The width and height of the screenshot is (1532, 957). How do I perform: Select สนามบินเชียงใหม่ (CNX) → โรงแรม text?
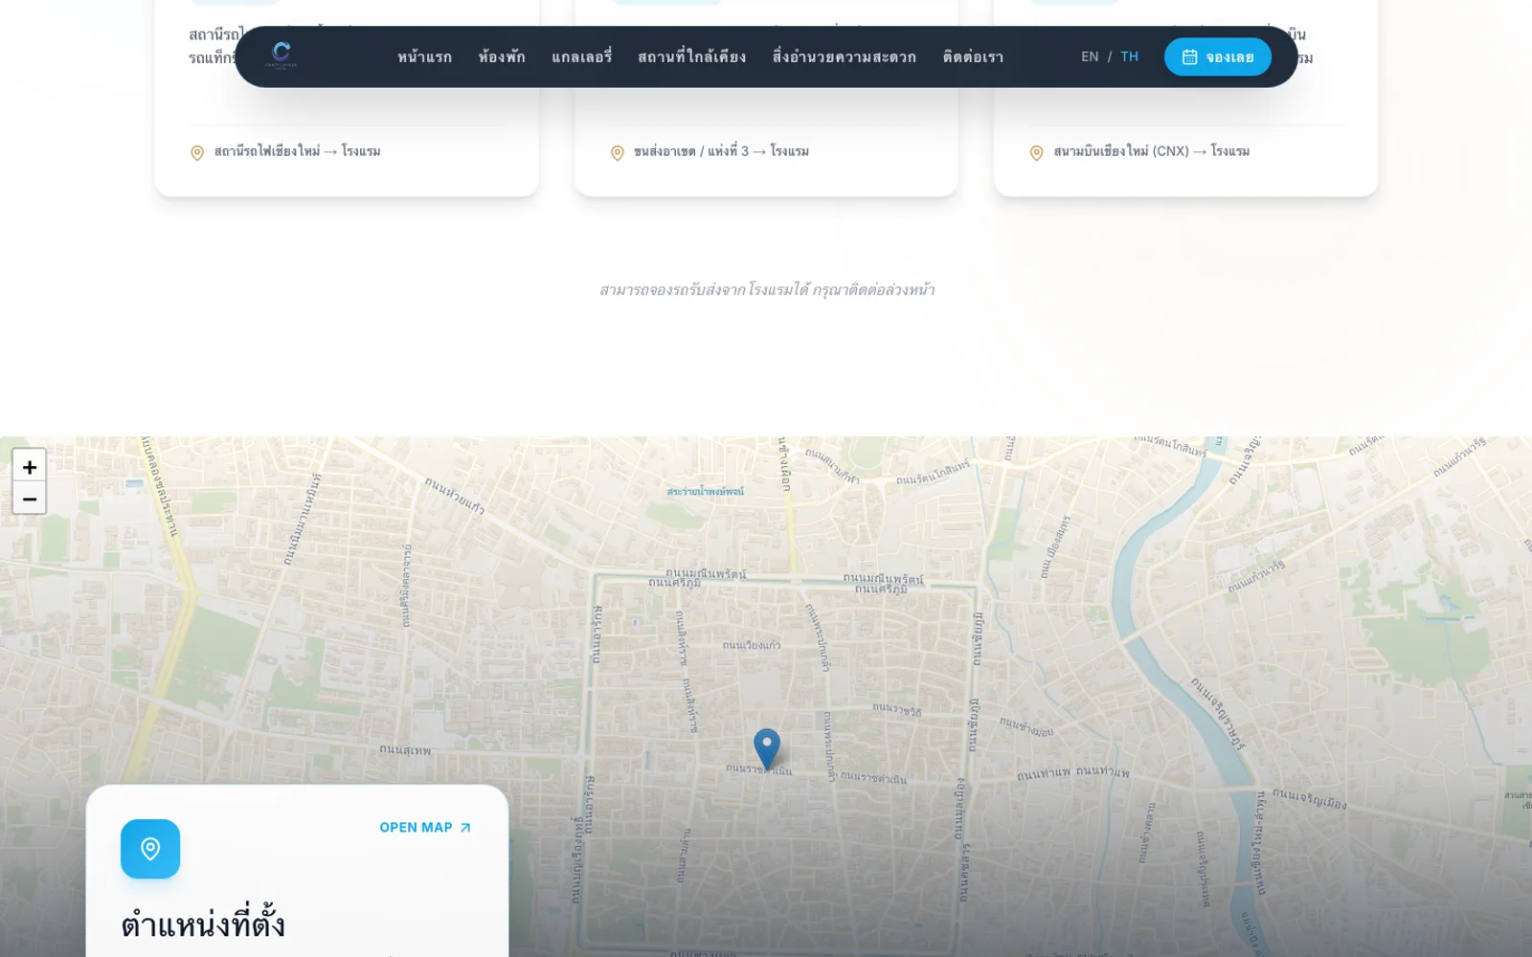tap(1152, 151)
